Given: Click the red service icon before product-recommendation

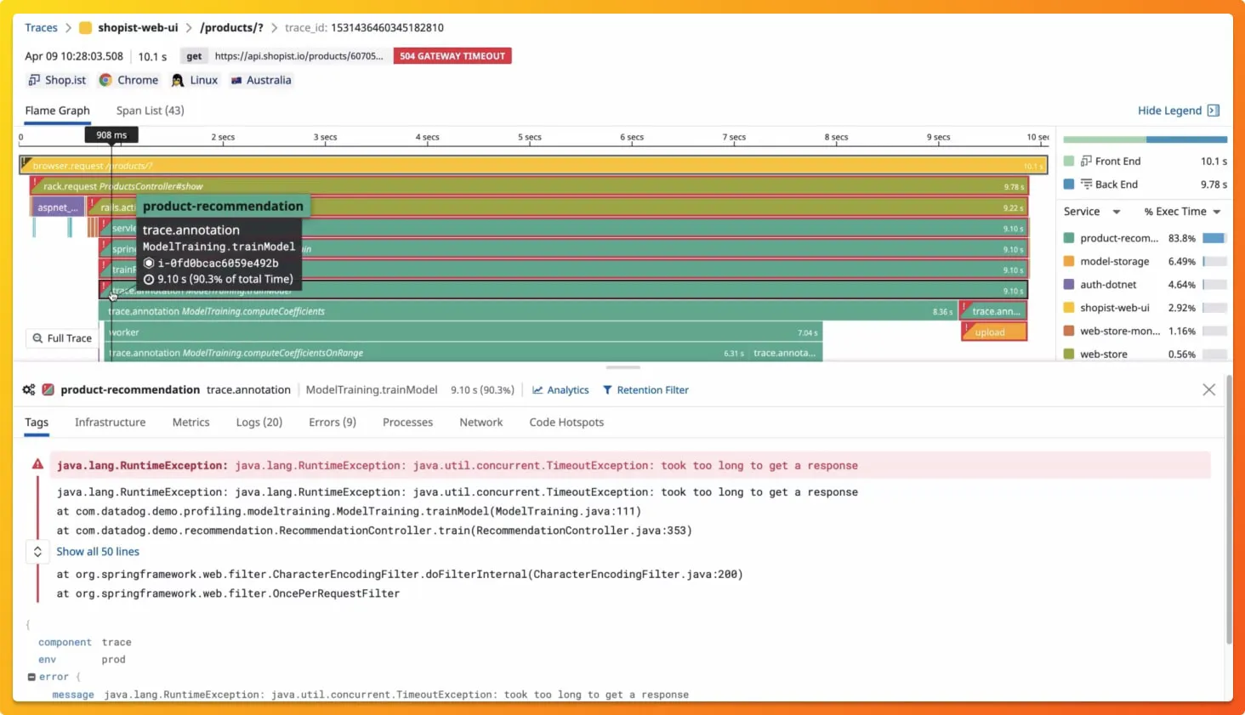Looking at the screenshot, I should (48, 390).
